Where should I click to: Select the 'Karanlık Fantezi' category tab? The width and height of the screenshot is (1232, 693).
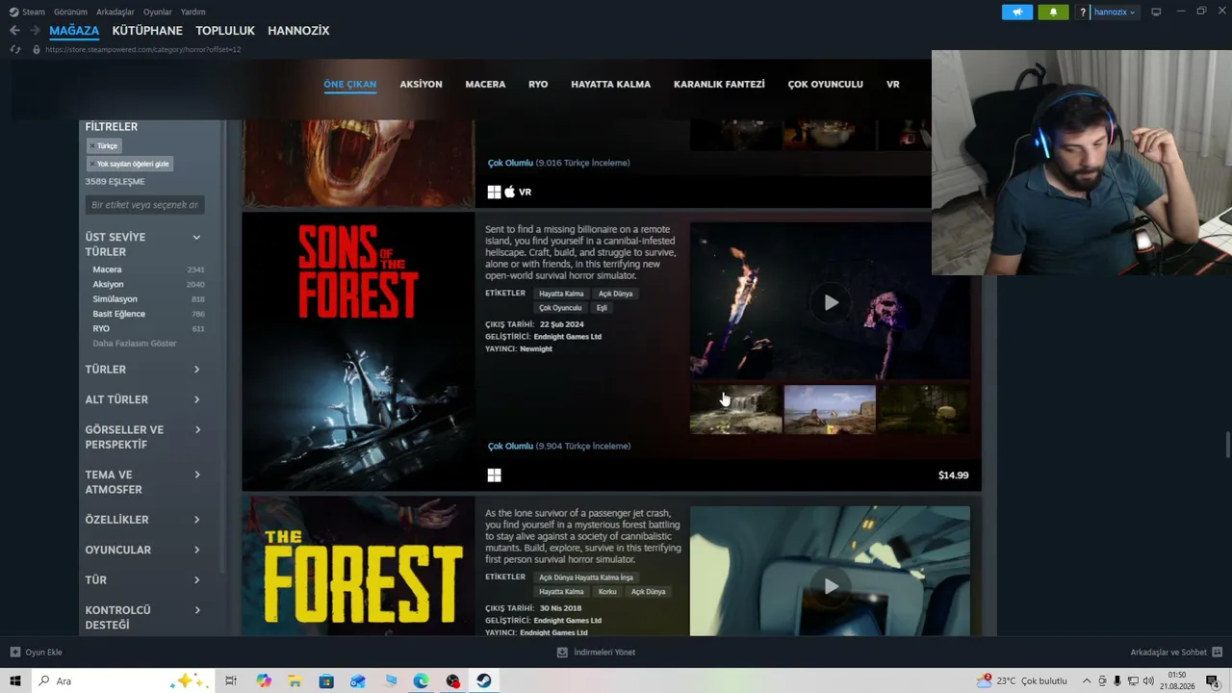719,85
